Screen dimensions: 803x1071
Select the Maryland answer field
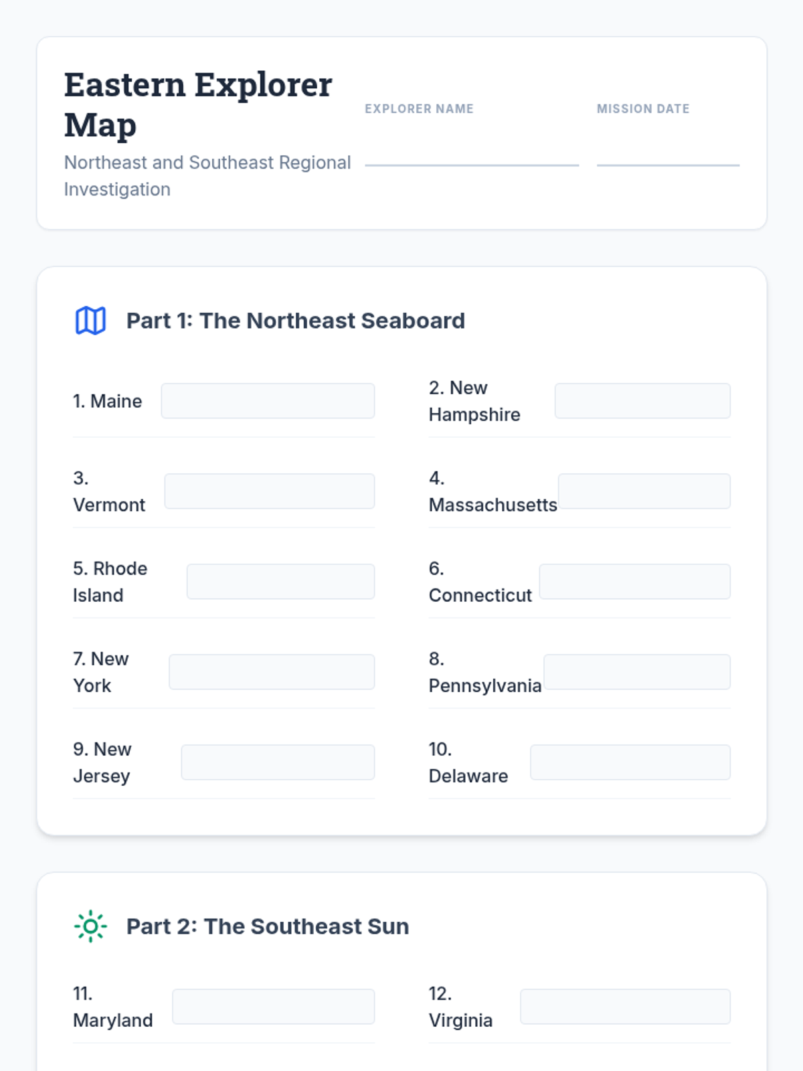273,1007
